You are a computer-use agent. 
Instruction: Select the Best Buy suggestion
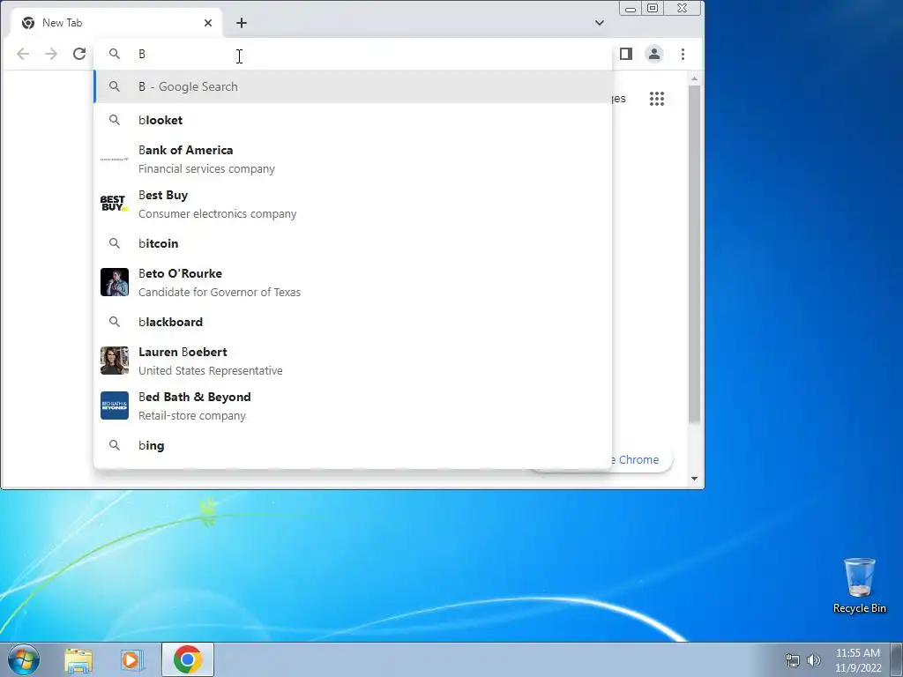tap(353, 204)
